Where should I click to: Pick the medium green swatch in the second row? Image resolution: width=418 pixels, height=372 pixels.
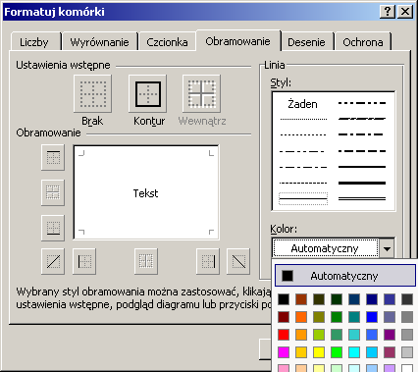[337, 317]
